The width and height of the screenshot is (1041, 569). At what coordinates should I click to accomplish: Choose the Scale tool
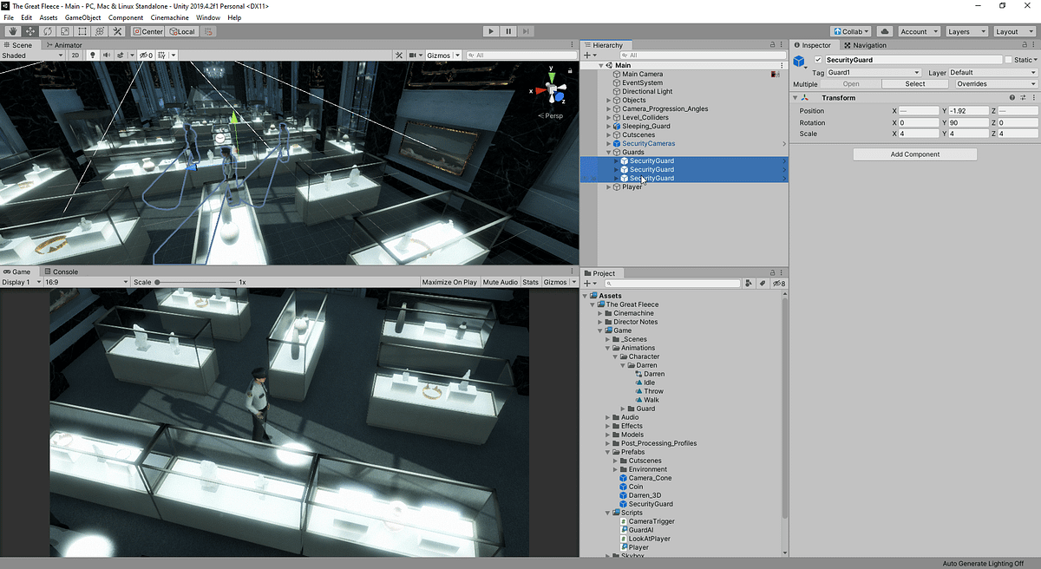point(63,31)
